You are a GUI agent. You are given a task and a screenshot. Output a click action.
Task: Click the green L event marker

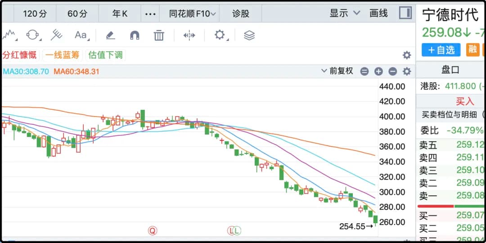click(237, 230)
